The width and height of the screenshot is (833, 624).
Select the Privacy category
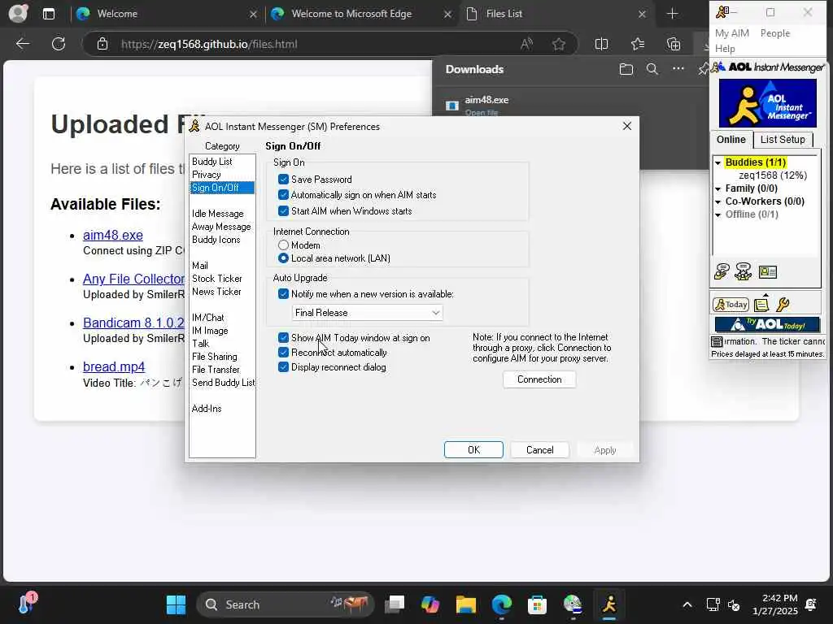click(206, 175)
